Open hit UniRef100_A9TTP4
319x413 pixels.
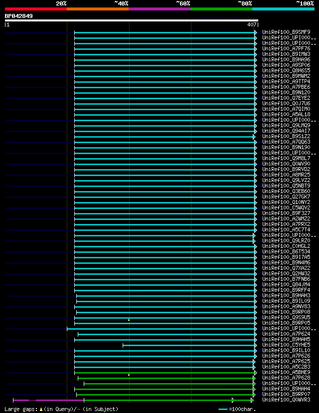(286, 82)
